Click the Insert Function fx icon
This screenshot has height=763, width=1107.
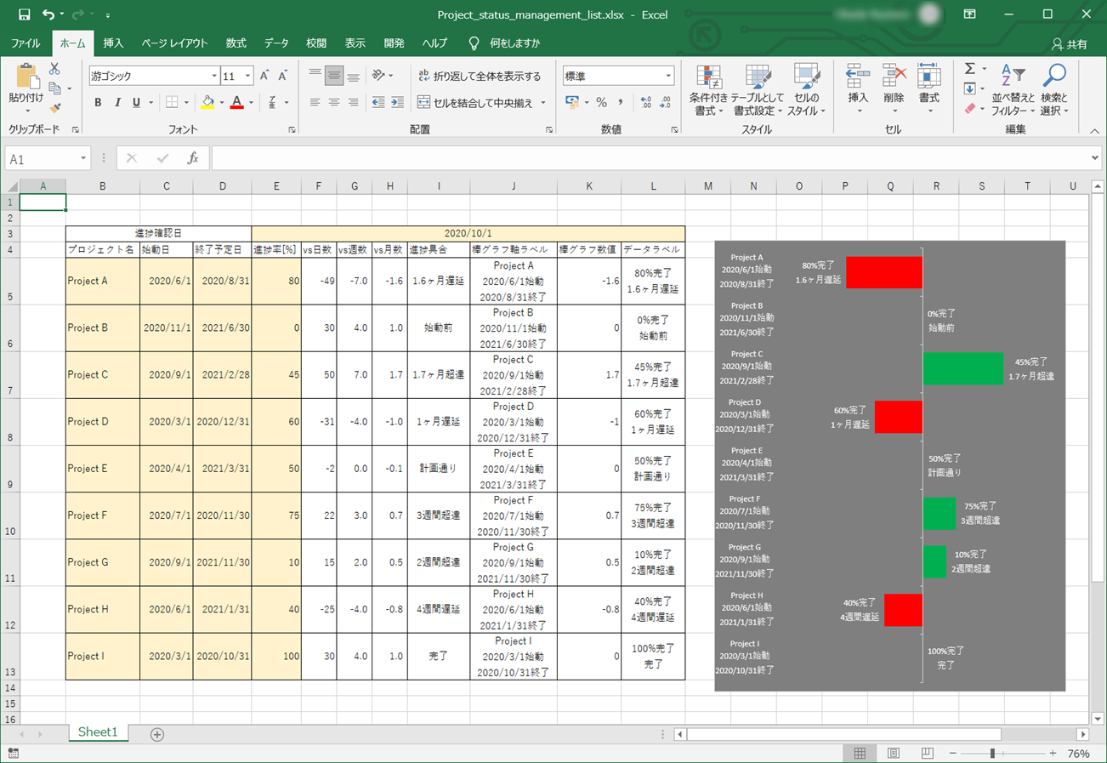pos(193,158)
